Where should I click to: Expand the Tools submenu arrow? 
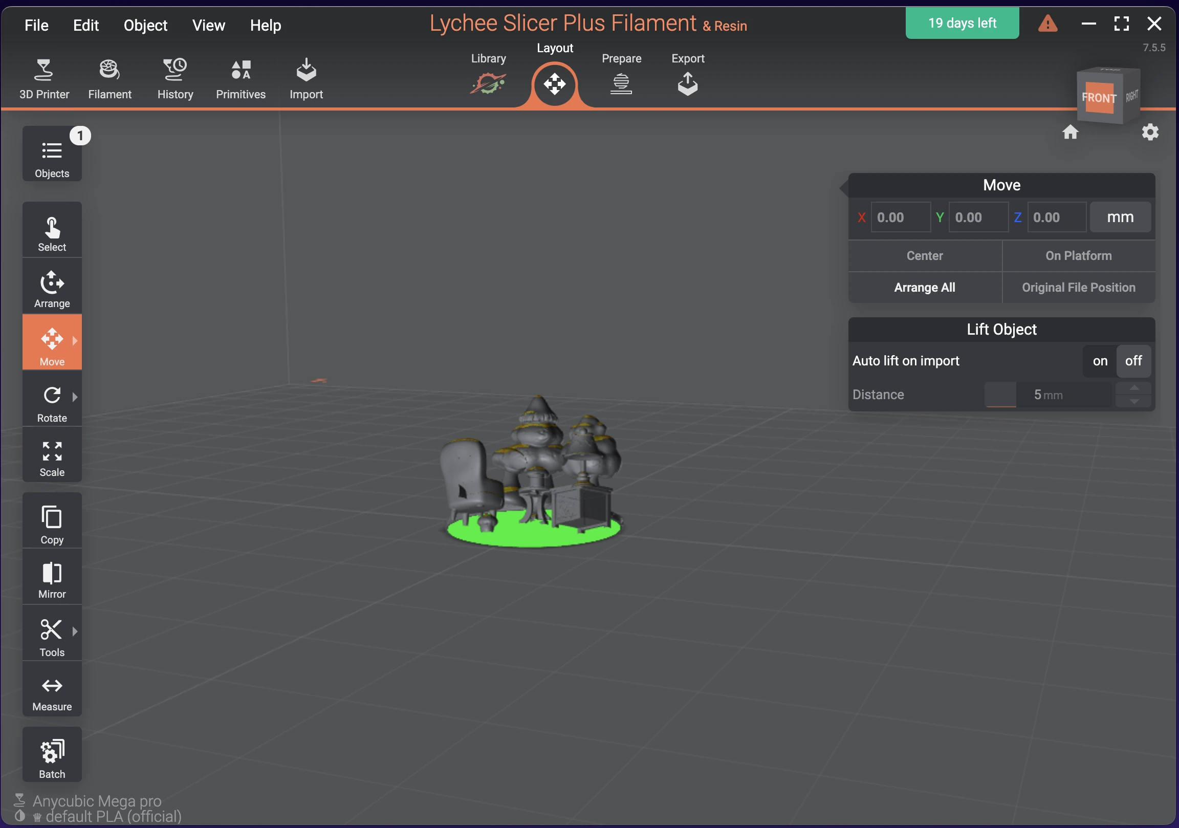tap(75, 631)
